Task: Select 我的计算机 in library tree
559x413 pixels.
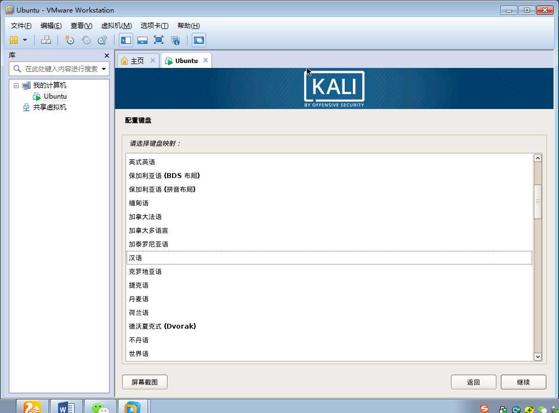Action: pos(49,85)
